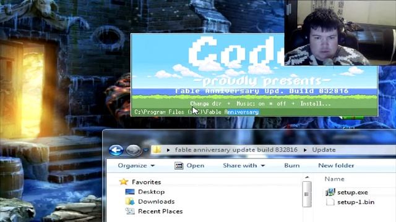The height and width of the screenshot is (222, 396).
Task: Click the Favorites star icon
Action: [124, 181]
